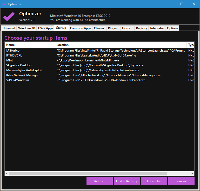Image resolution: width=200 pixels, height=191 pixels.
Task: Open the Windows 10 tab
Action: (26, 28)
